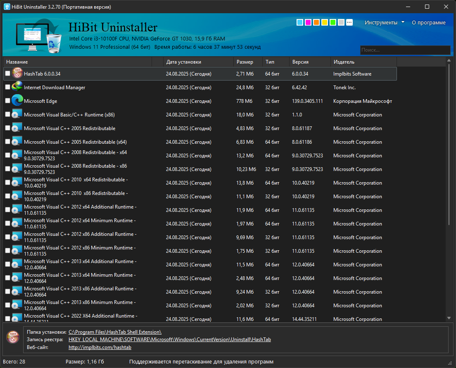Image resolution: width=456 pixels, height=368 pixels.
Task: Tick the Visual C++ 2005 Redistributable (x64) checkbox
Action: [x=7, y=142]
